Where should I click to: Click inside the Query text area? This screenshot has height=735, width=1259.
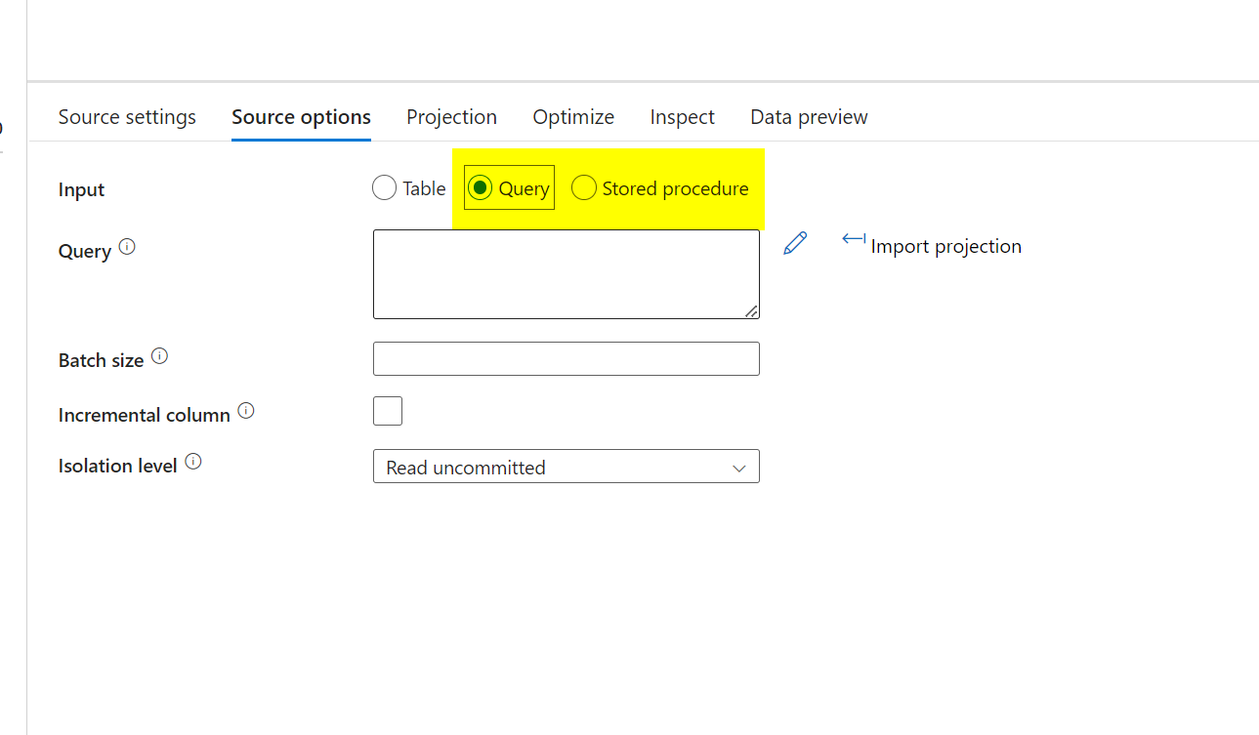566,273
